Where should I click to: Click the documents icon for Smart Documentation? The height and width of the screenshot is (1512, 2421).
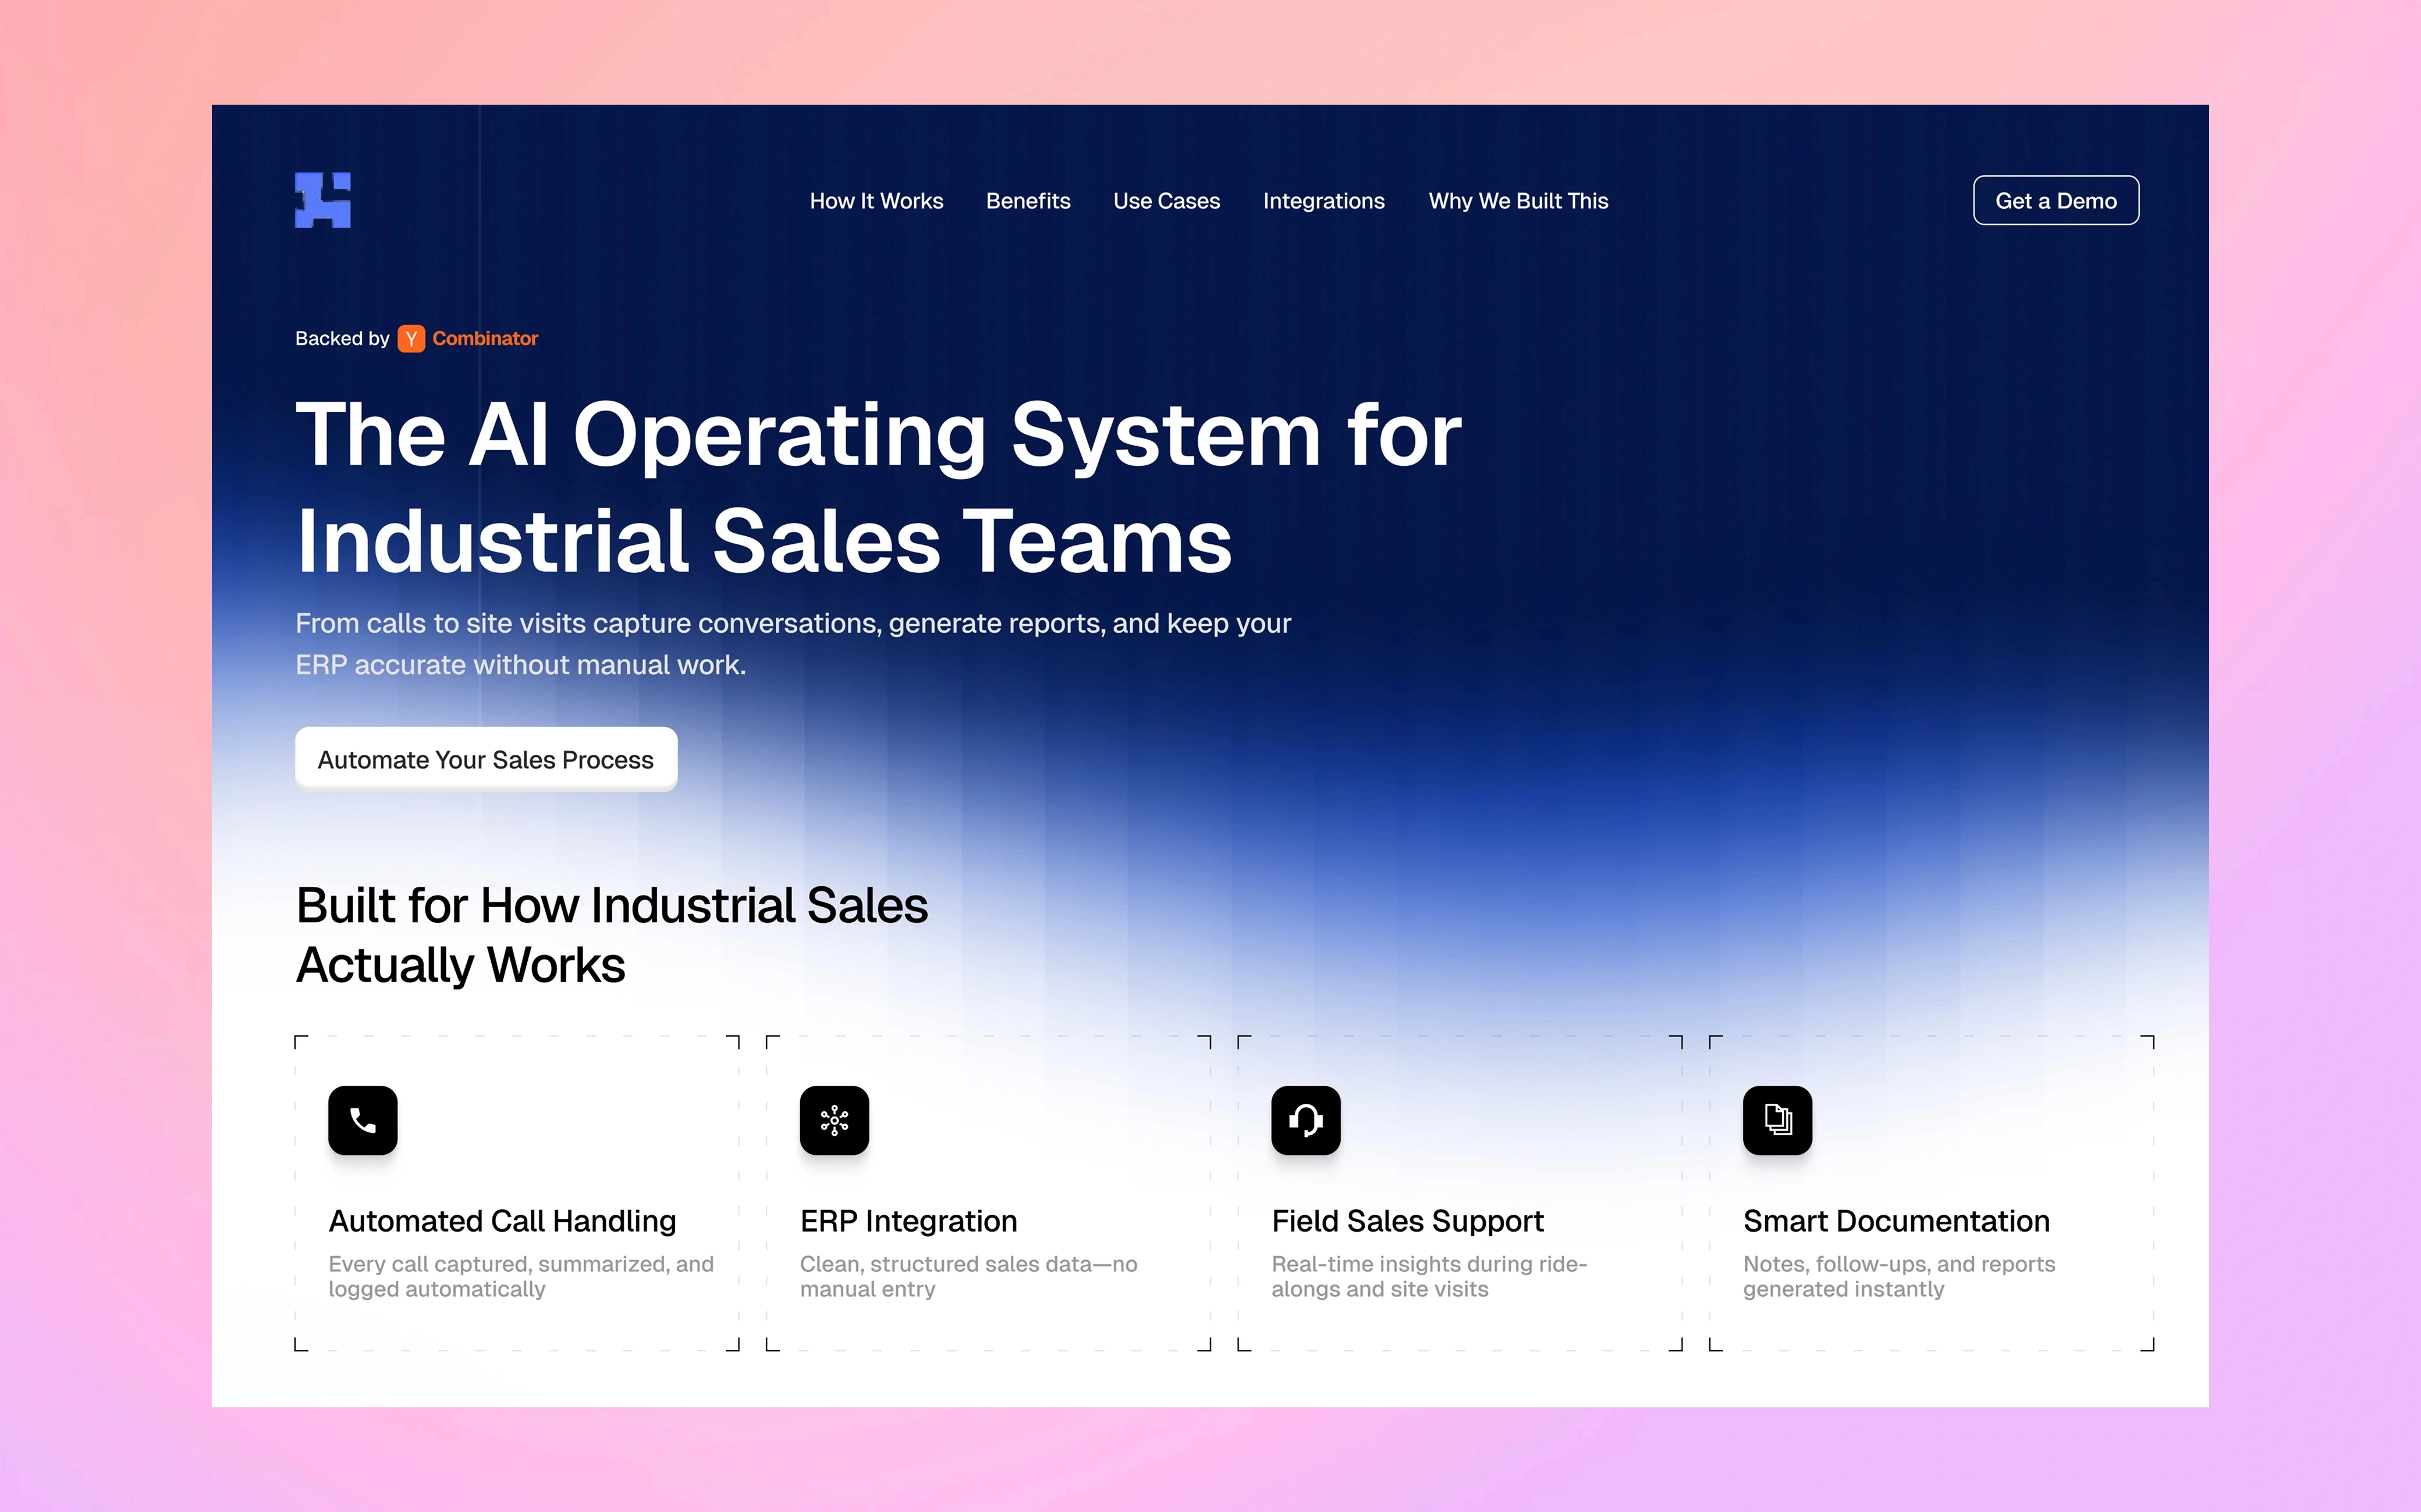(x=1777, y=1120)
